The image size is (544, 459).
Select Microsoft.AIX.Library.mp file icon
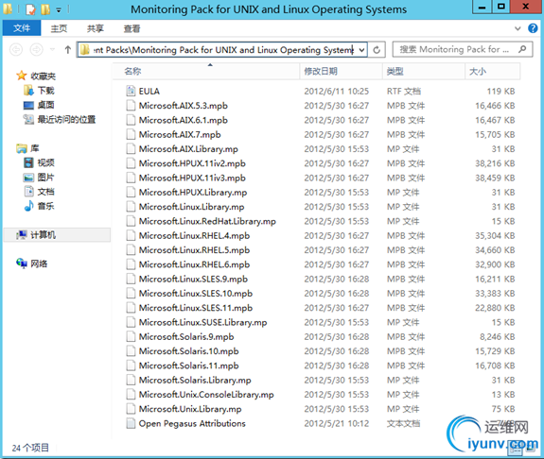coord(131,149)
